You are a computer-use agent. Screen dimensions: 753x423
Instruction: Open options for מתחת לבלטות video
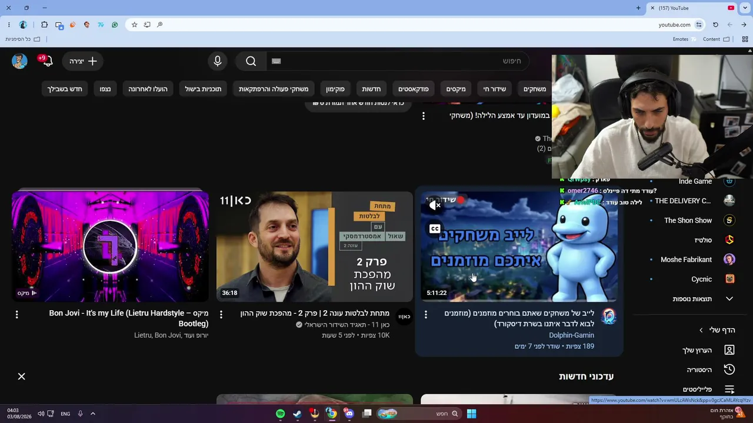point(221,315)
